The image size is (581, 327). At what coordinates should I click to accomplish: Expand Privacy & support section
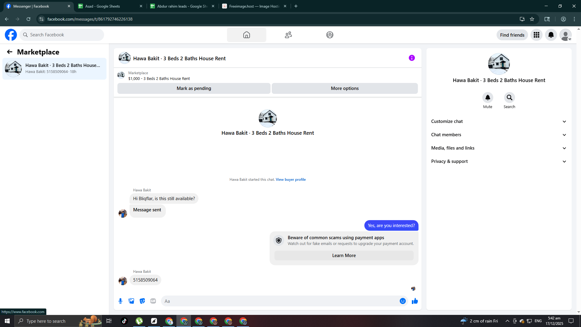coord(499,161)
